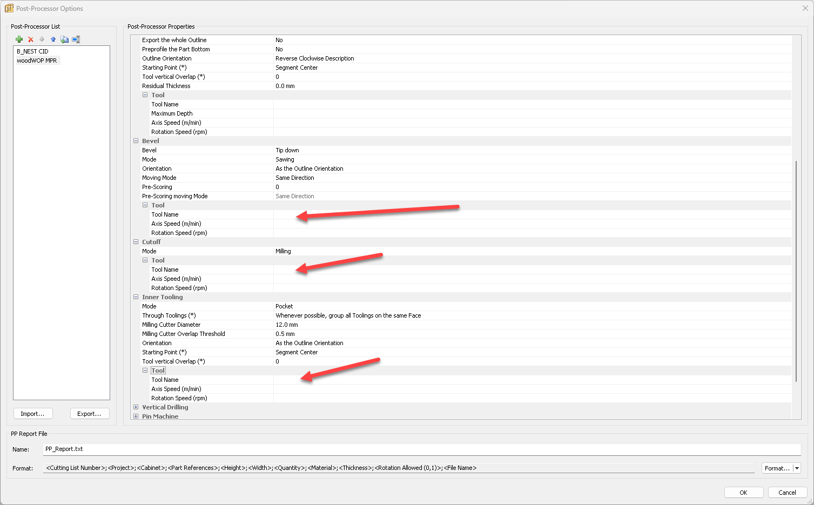Click the Pocket mode value
Image resolution: width=814 pixels, height=505 pixels.
point(284,306)
